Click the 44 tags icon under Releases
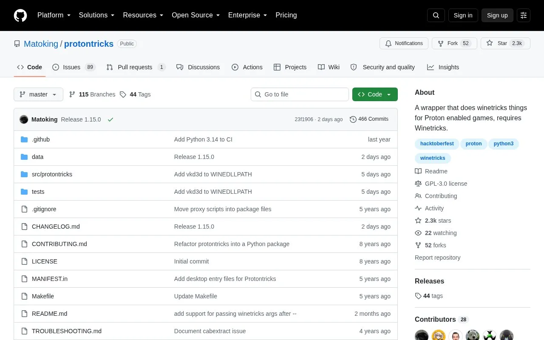 point(418,296)
